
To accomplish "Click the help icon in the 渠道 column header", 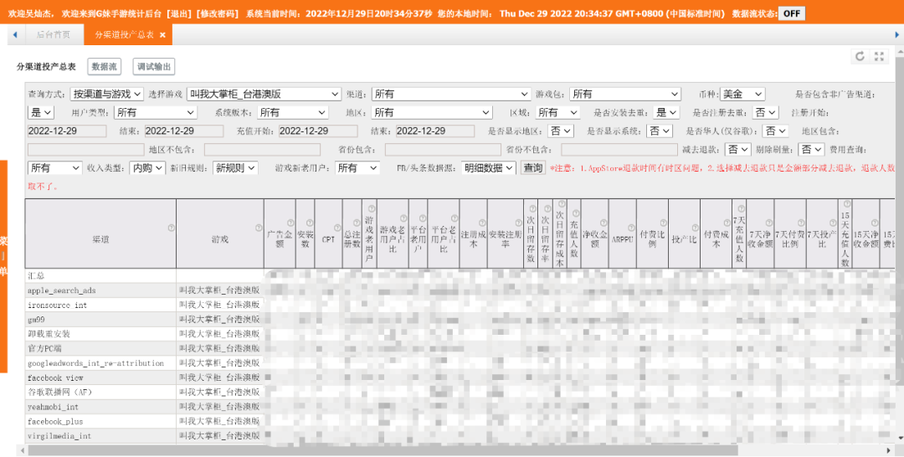I will (172, 228).
